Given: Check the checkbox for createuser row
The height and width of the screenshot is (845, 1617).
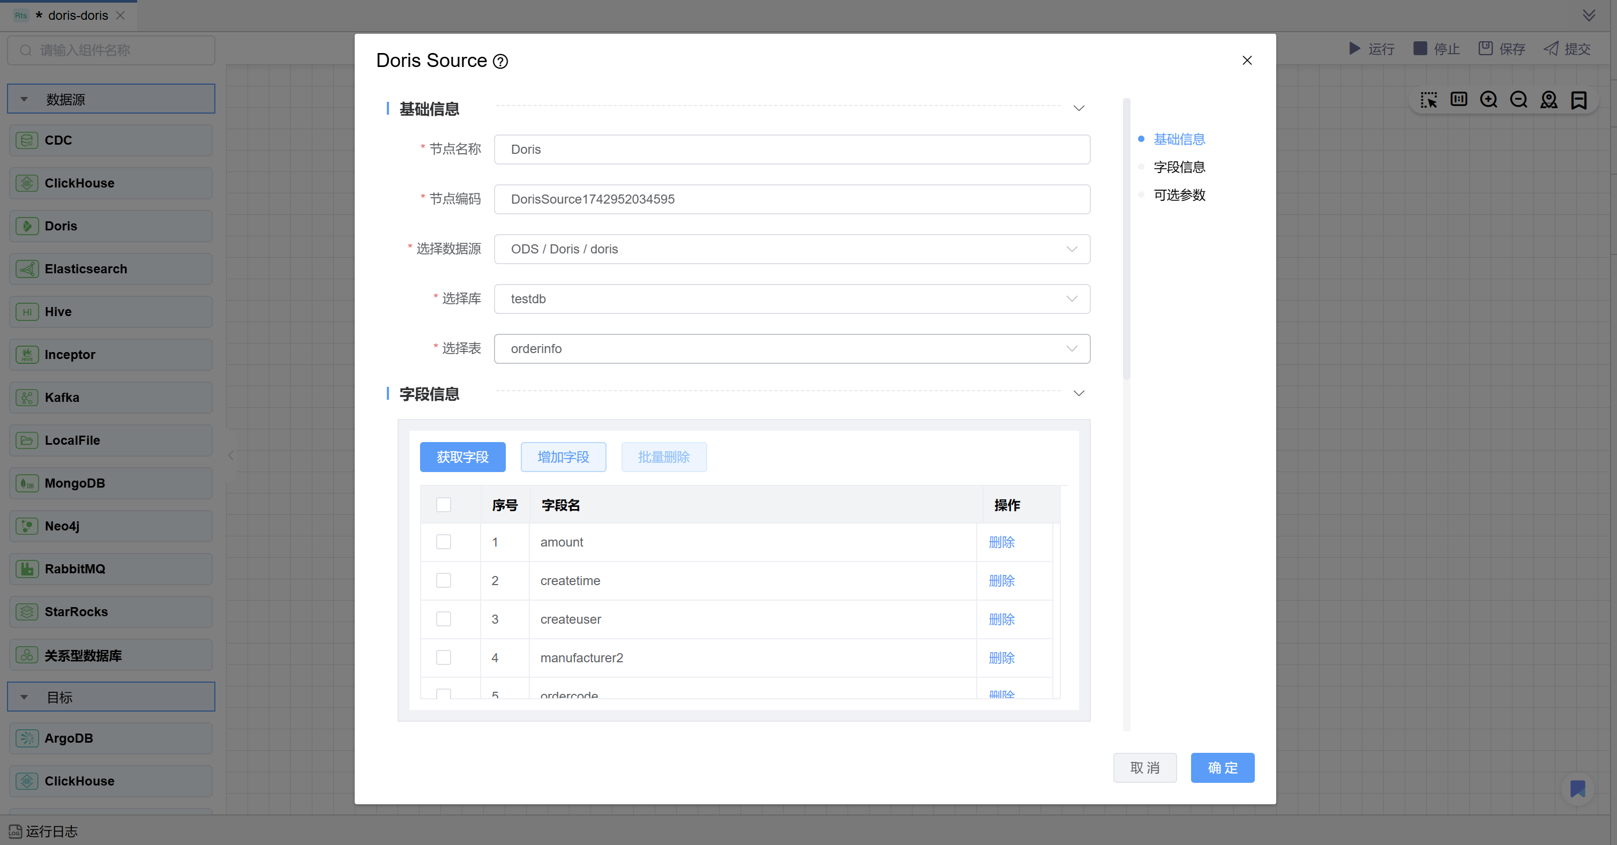Looking at the screenshot, I should point(443,619).
